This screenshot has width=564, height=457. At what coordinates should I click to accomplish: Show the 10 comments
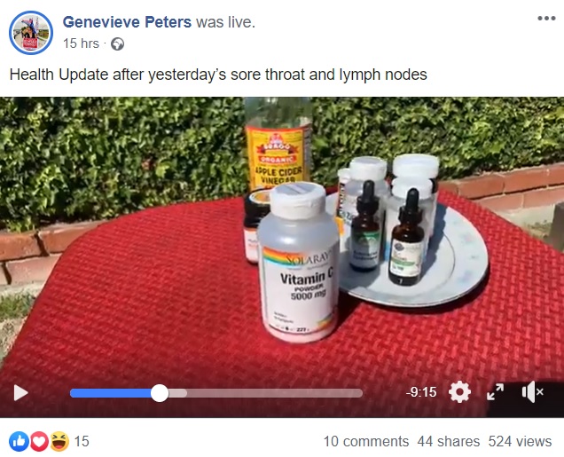366,442
